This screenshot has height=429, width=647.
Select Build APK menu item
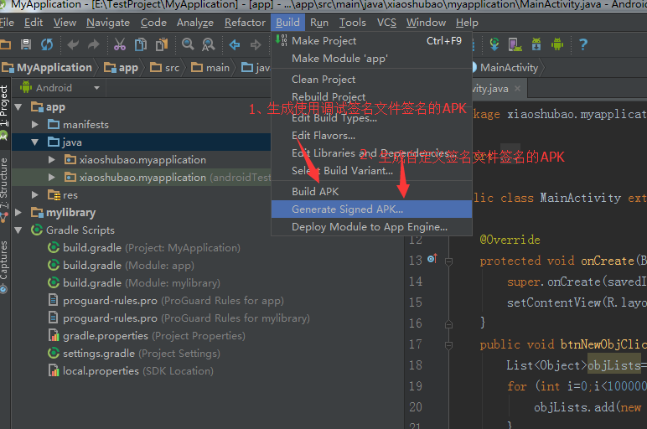371,191
